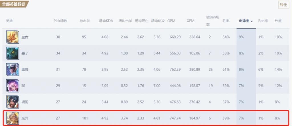This screenshot has width=292, height=126.
Task: Sort by the XPM column header
Action: (190, 21)
